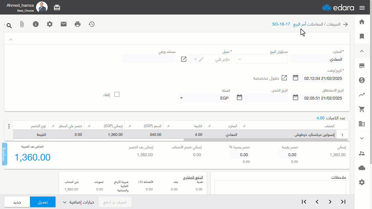
Task: Open the العملة EGP currency dropdown
Action: pos(205,98)
